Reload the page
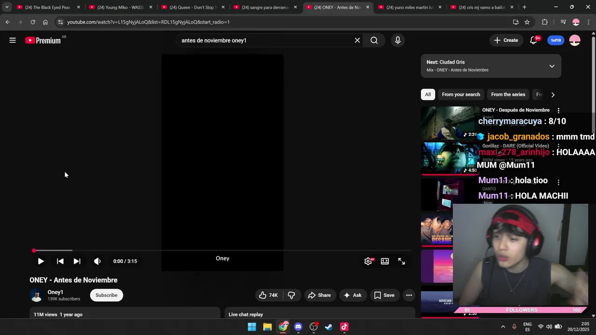This screenshot has width=596, height=335. pyautogui.click(x=33, y=22)
